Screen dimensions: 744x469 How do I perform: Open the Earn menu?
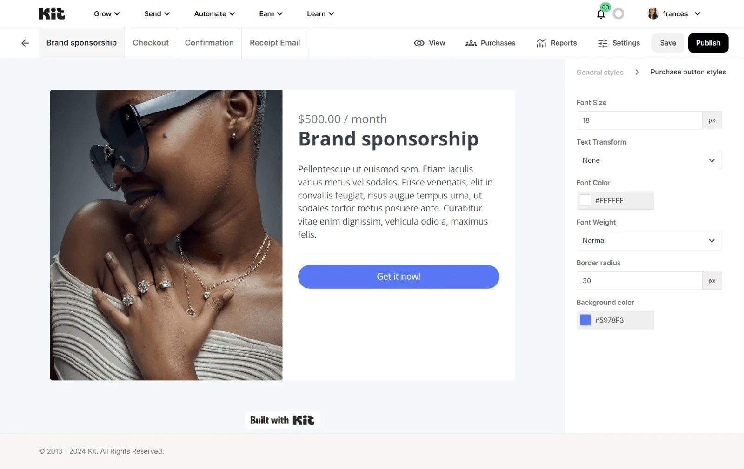[x=271, y=14]
